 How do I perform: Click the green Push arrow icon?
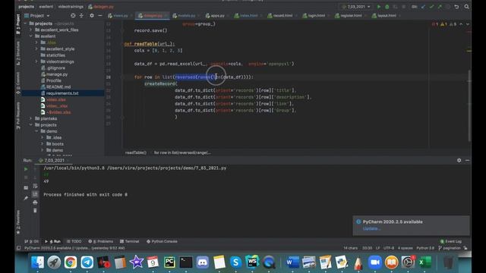tap(440, 7)
